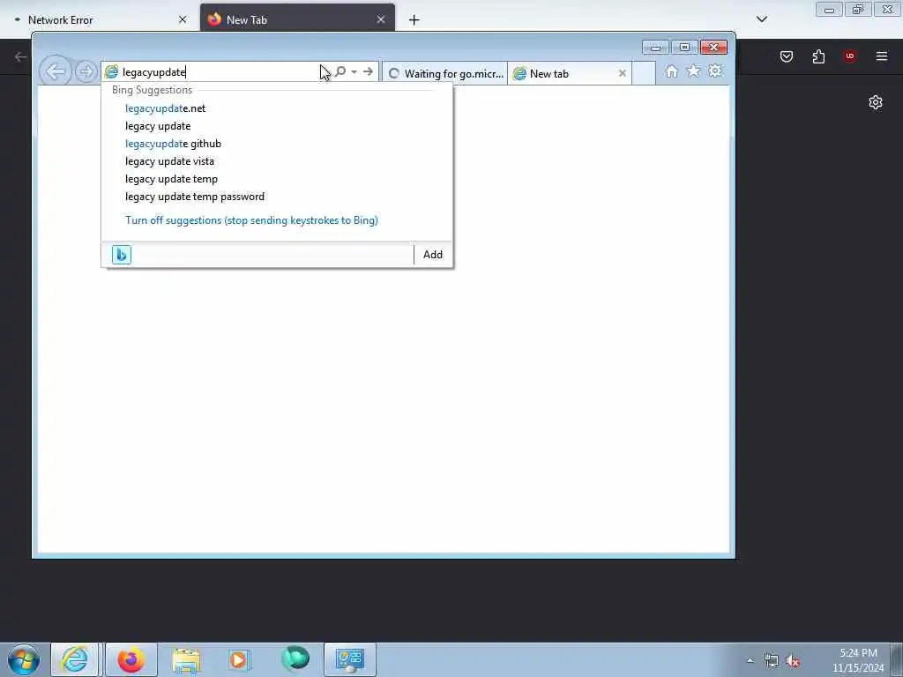Click the Go arrow in the address bar
The height and width of the screenshot is (677, 903).
368,71
